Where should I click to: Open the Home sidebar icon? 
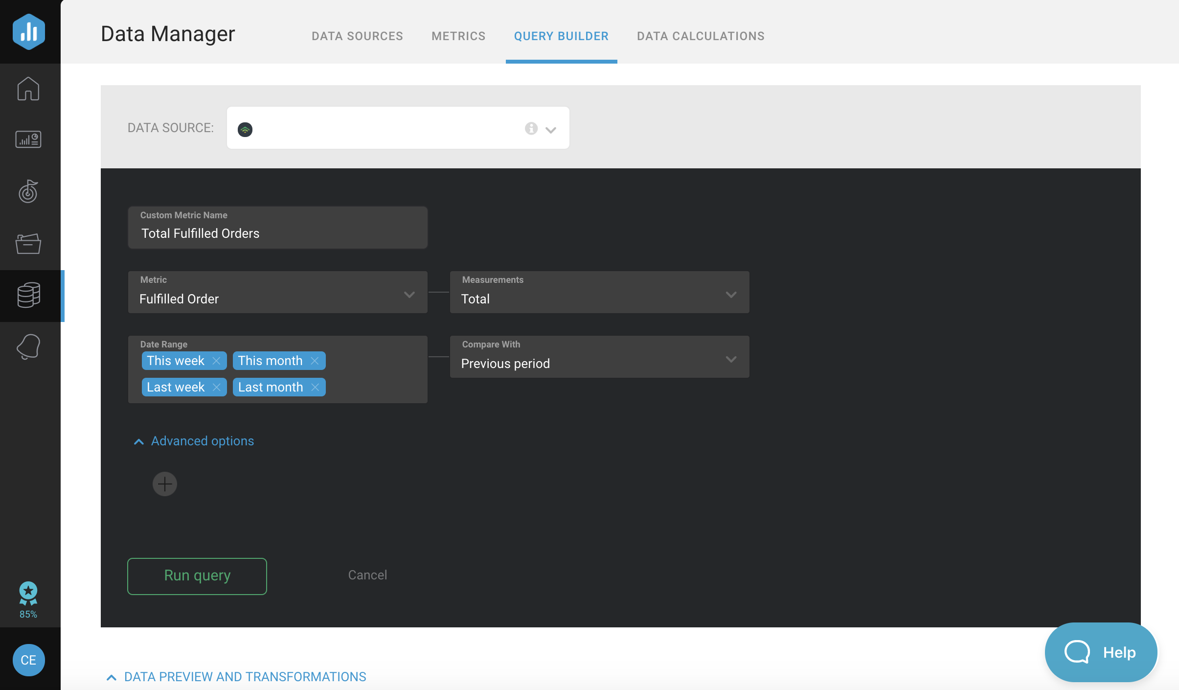point(28,89)
